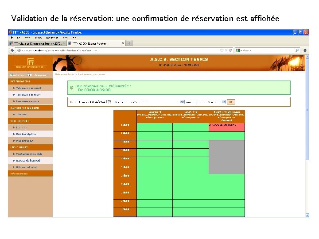Viewport: 319px width, 239px height.
Task: Open Espace du licencié
Action: [28, 161]
